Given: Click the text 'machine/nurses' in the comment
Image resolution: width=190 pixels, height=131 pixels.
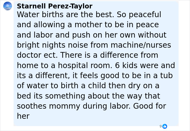Looking at the screenshot, I should coord(141,45).
